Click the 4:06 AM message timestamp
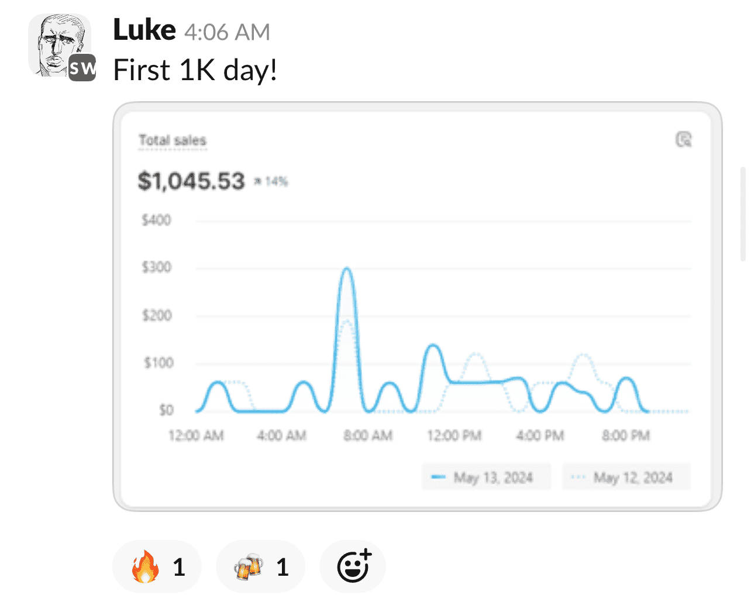 click(x=227, y=32)
